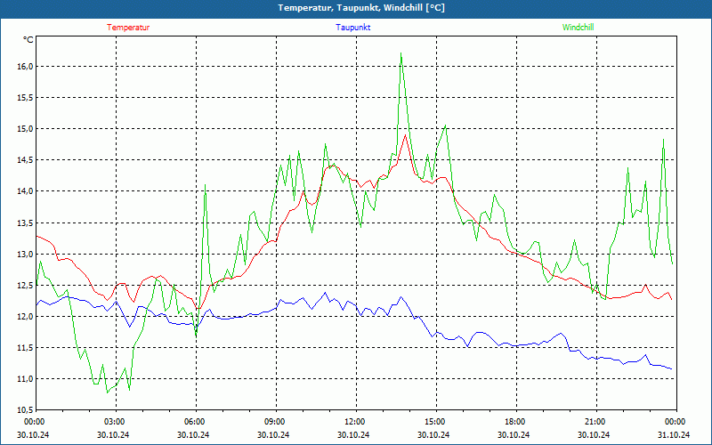Click the chart title bar text
This screenshot has height=445, width=712.
coord(356,8)
